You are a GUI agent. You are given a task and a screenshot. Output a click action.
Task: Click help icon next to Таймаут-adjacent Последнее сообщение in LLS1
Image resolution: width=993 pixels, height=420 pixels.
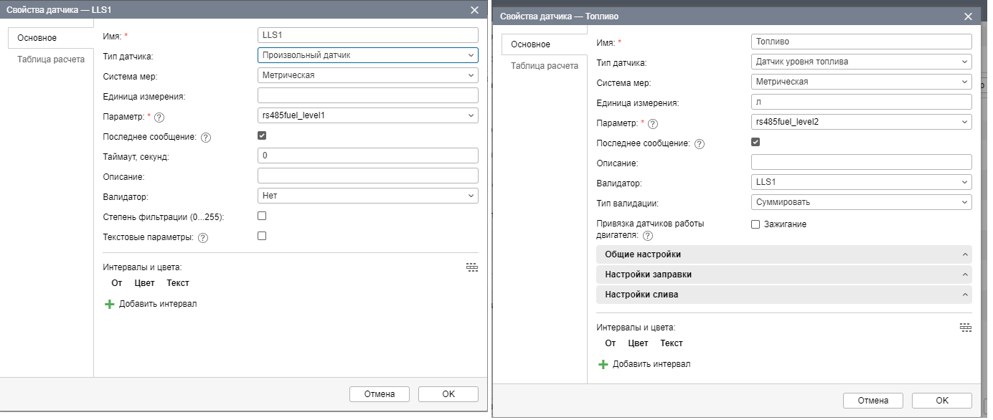(206, 138)
